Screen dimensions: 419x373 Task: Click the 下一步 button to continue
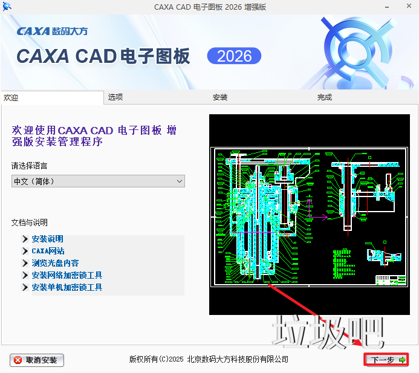tap(387, 360)
